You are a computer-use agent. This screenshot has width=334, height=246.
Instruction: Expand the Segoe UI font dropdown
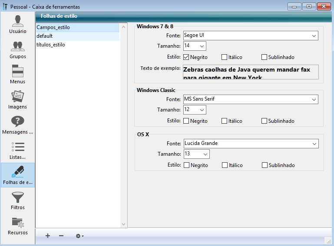tap(314, 36)
